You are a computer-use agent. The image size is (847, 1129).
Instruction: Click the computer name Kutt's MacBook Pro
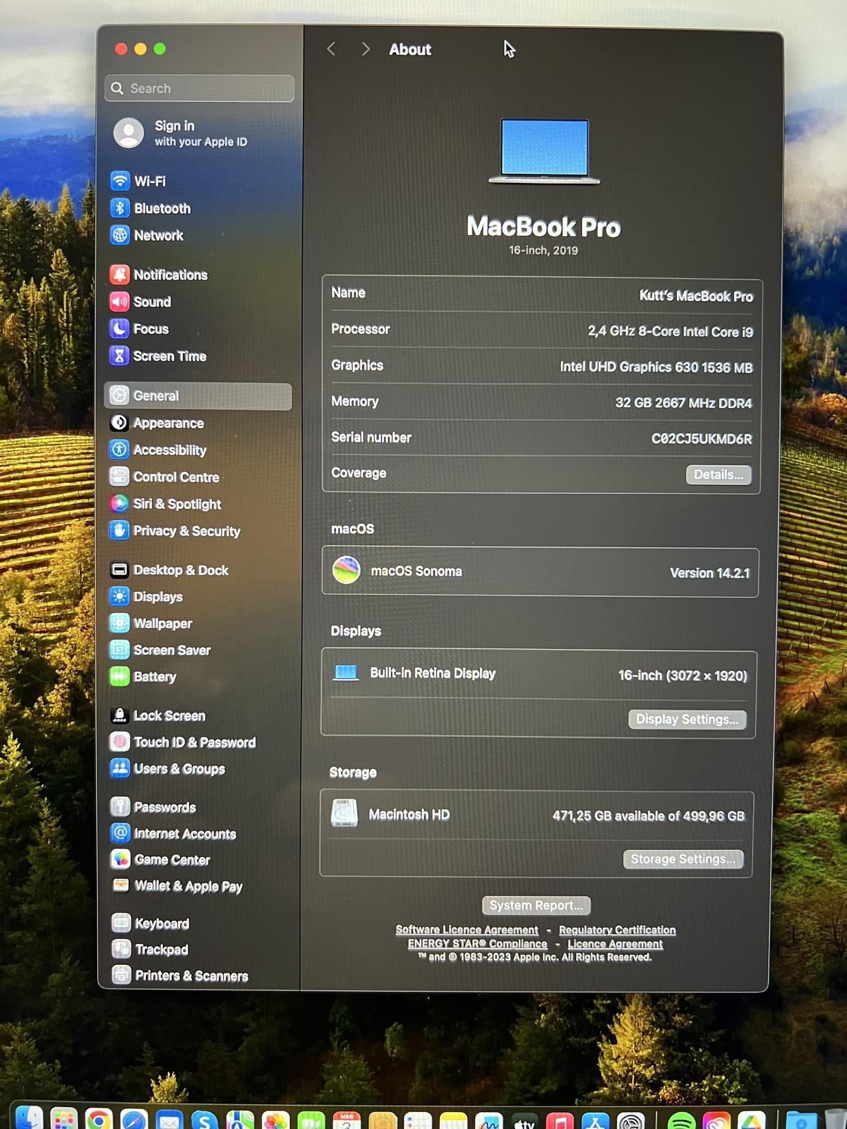pos(696,296)
